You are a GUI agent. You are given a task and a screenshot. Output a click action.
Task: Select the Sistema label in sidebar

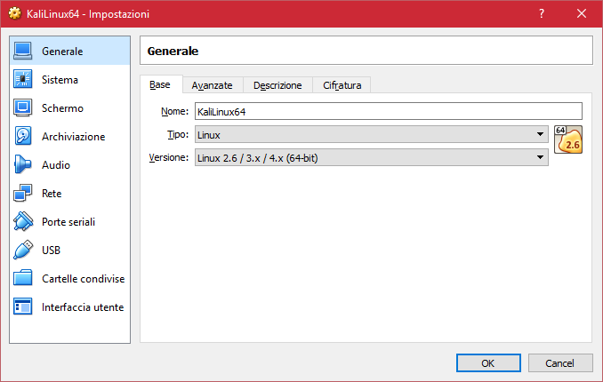click(x=60, y=80)
